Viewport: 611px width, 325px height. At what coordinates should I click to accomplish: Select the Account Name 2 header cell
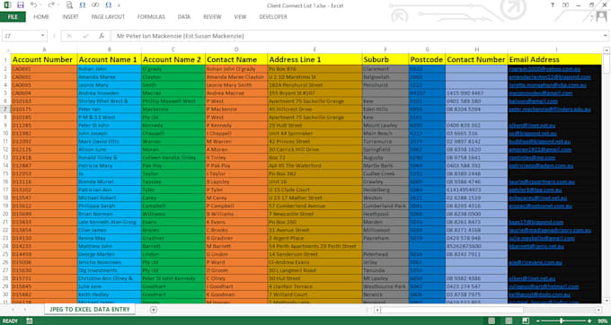173,59
